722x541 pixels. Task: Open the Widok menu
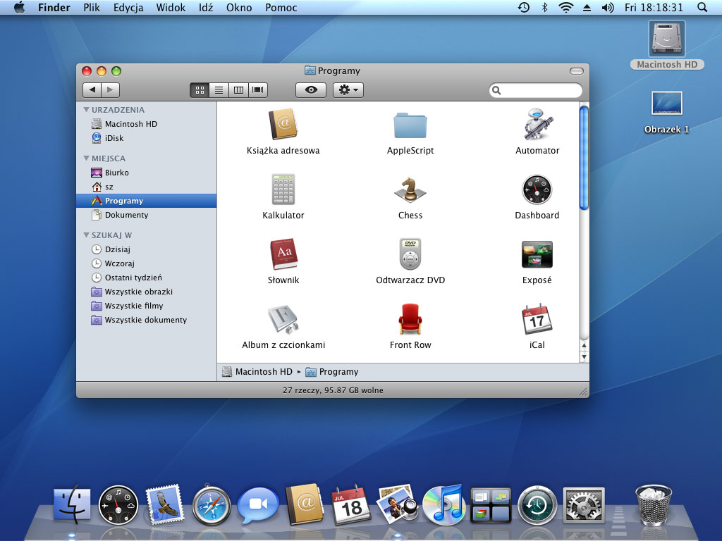[171, 7]
